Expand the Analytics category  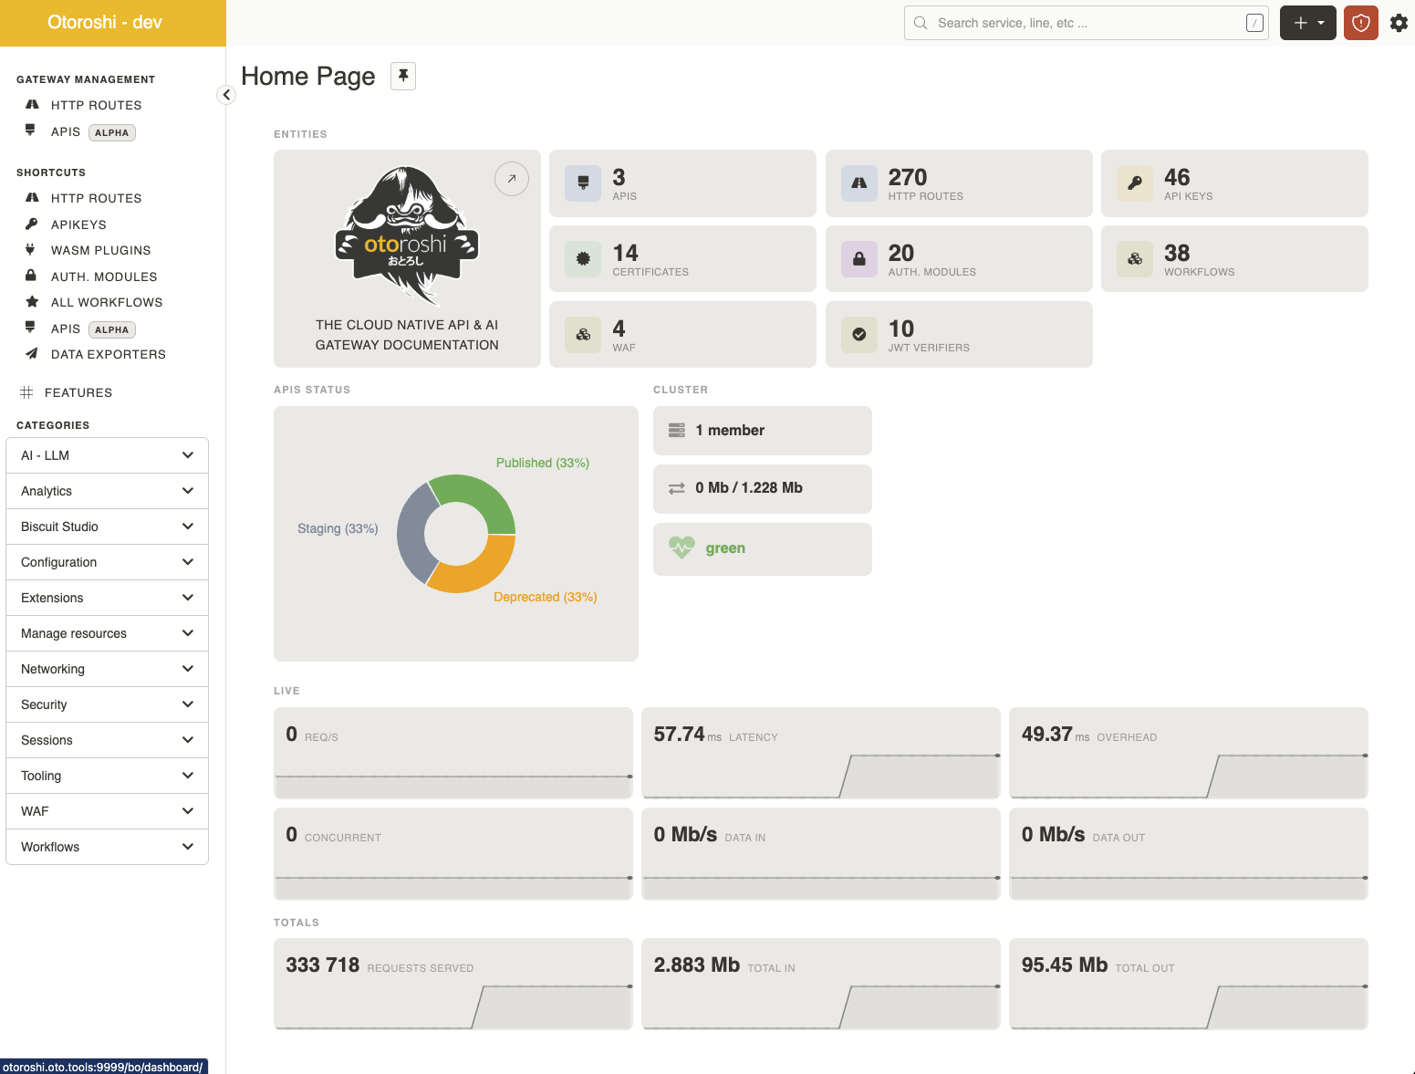click(x=107, y=491)
